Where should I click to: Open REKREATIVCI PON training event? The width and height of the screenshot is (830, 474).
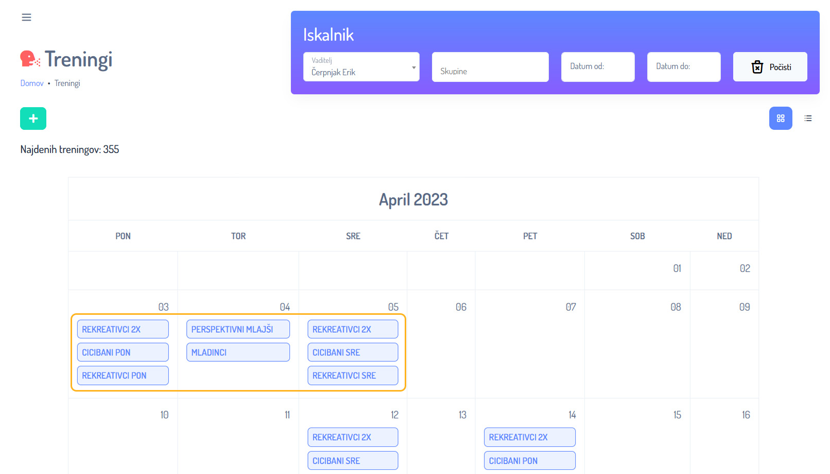pyautogui.click(x=123, y=376)
